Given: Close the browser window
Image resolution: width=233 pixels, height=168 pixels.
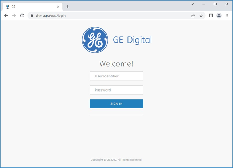Looking at the screenshot, I should [x=226, y=4].
